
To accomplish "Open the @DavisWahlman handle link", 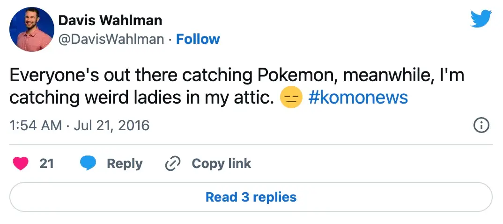I will click(x=111, y=39).
